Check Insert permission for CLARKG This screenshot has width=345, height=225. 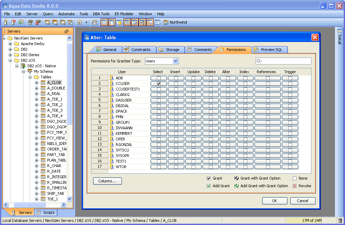176,95
